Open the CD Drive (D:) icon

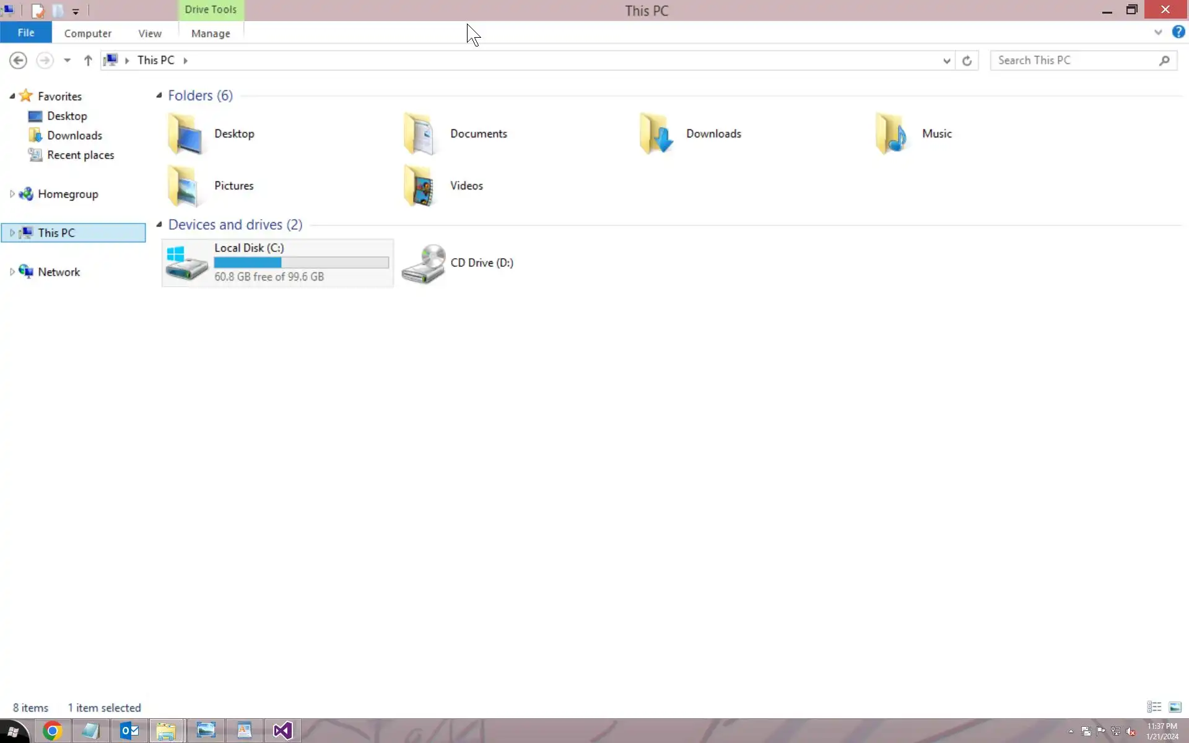(x=424, y=263)
